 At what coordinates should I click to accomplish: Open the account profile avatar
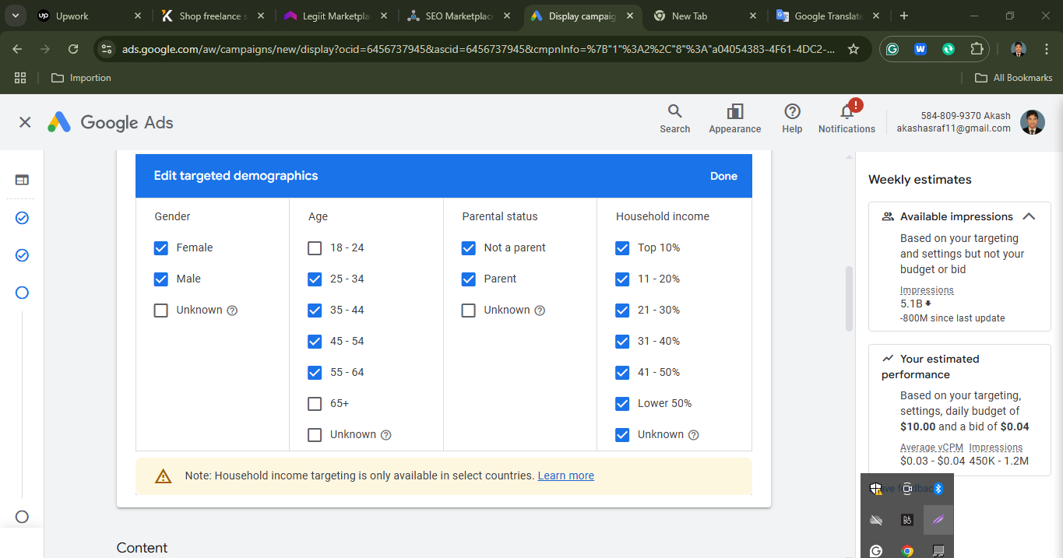[1033, 122]
